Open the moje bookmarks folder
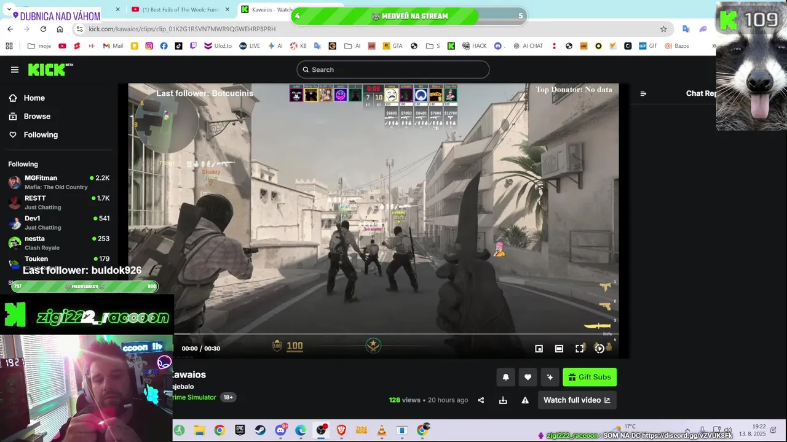 point(39,46)
